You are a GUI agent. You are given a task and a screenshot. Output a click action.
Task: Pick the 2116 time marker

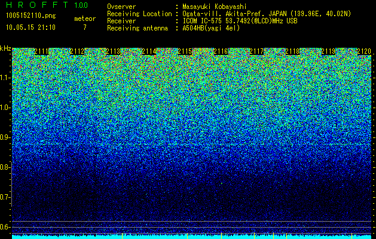click(x=221, y=51)
